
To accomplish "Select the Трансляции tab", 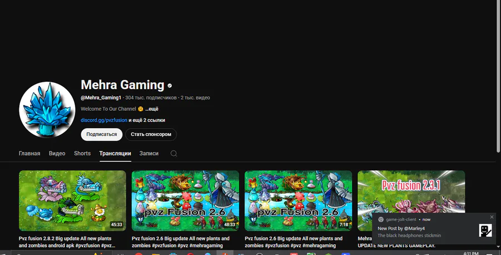I will click(115, 153).
